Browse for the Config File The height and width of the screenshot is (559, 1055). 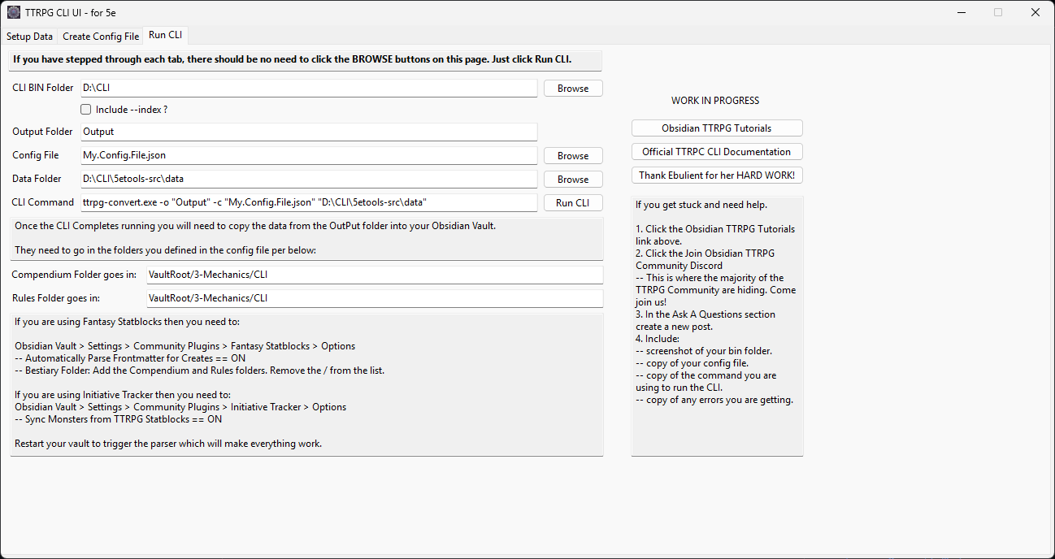(x=573, y=156)
